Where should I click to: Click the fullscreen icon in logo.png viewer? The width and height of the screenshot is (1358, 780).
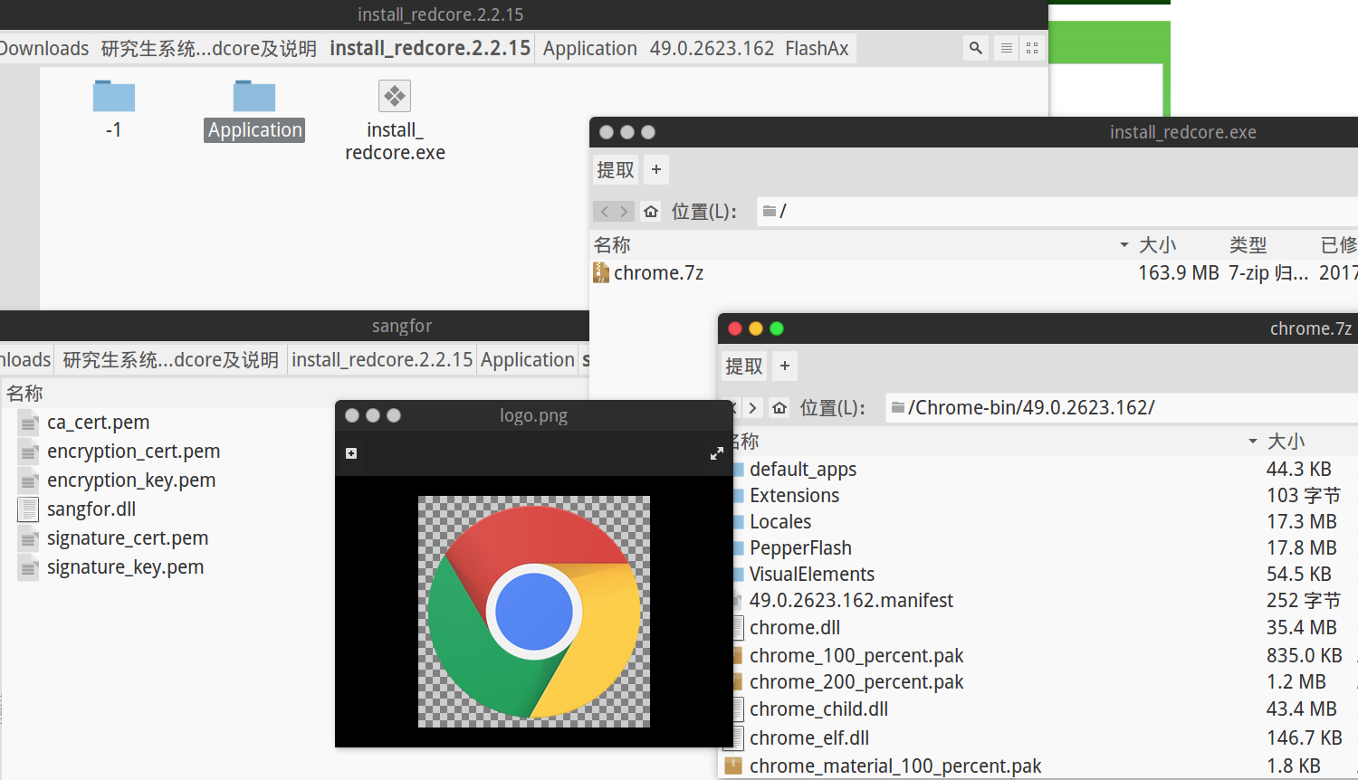pos(716,453)
